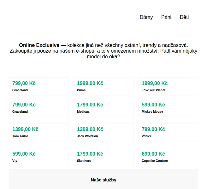202x189 pixels.
Task: Open the Love our Planet product card
Action: click(168, 86)
